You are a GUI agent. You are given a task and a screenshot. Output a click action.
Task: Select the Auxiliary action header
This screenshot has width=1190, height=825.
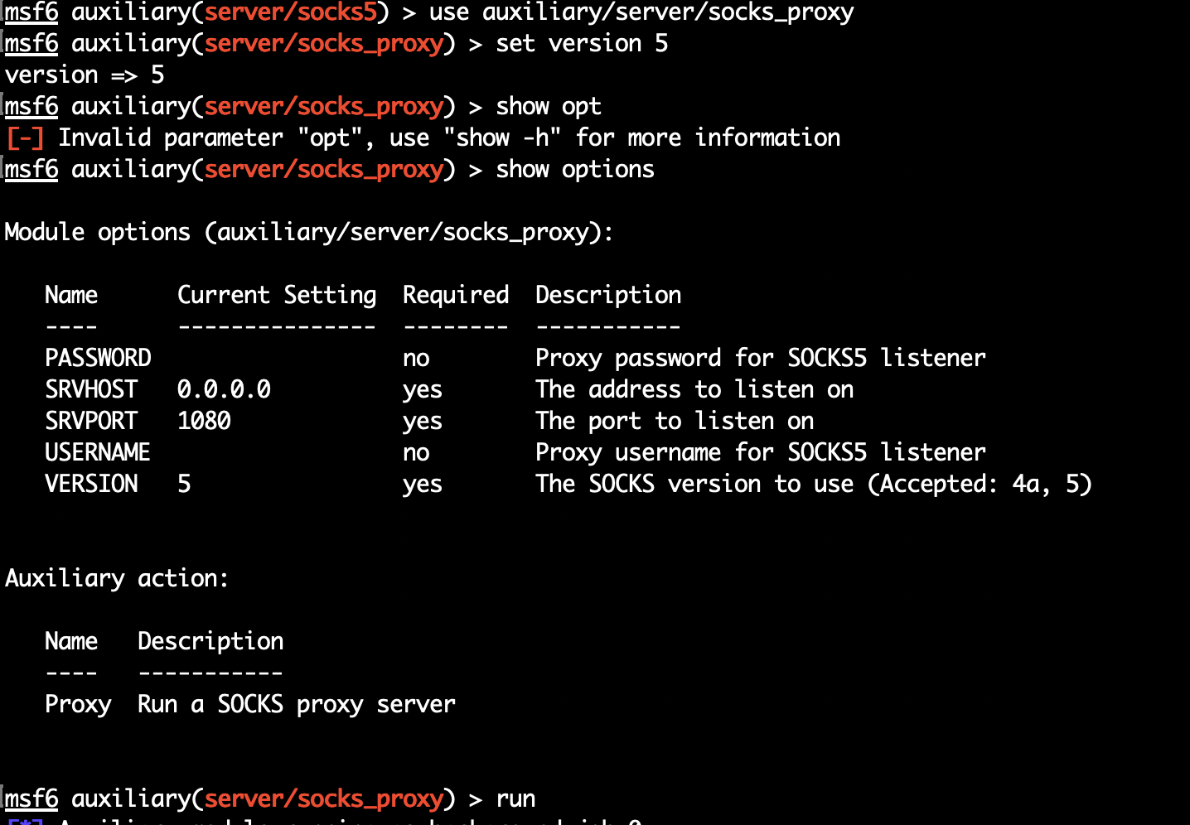click(116, 577)
